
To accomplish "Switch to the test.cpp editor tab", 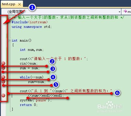I will [12, 4].
